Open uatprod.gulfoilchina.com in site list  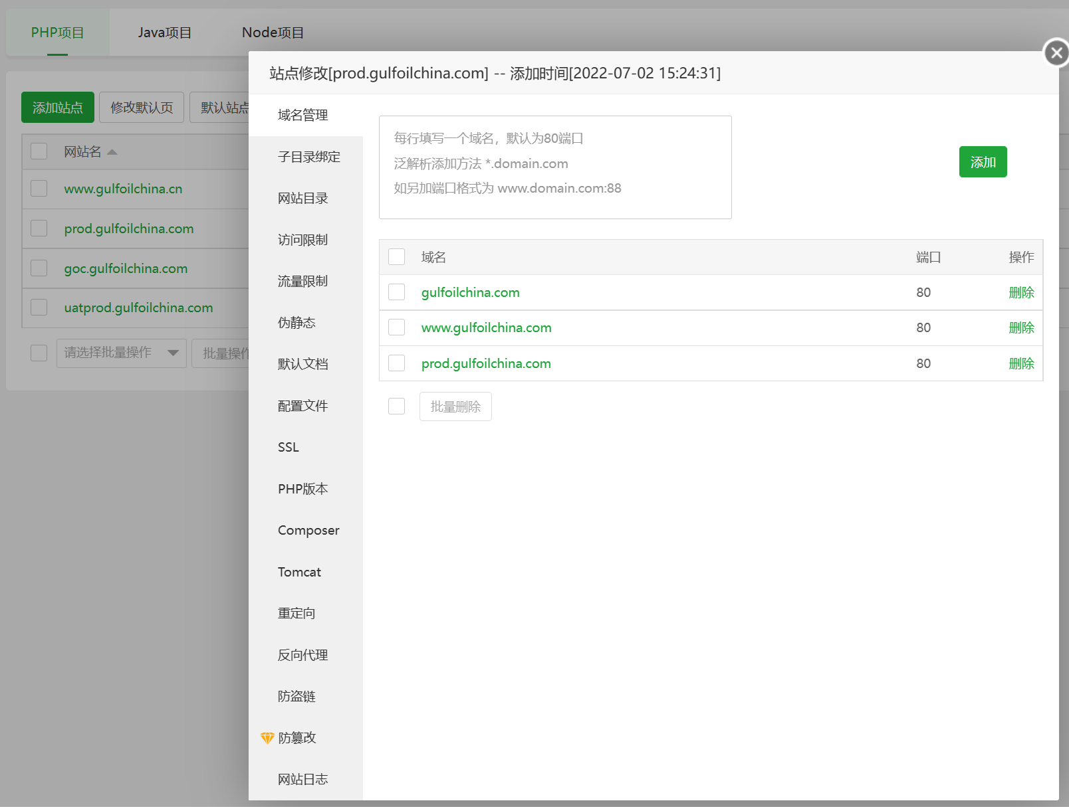[x=138, y=308]
